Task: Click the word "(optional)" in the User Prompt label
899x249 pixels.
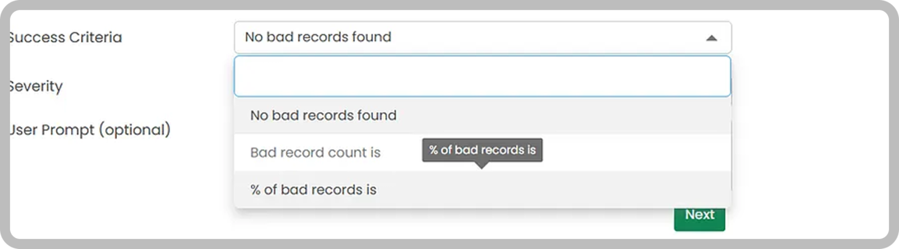Action: [135, 129]
